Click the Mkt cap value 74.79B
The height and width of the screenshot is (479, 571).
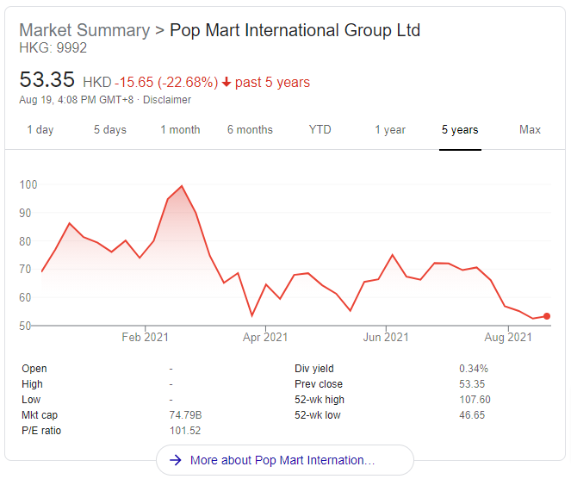click(185, 415)
